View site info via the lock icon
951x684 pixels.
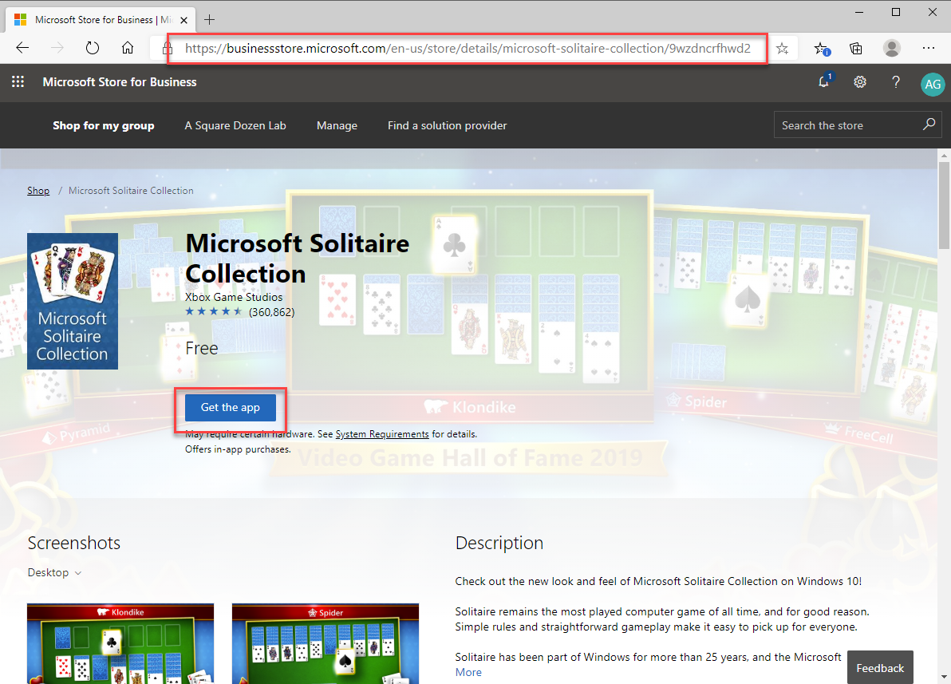pos(168,49)
